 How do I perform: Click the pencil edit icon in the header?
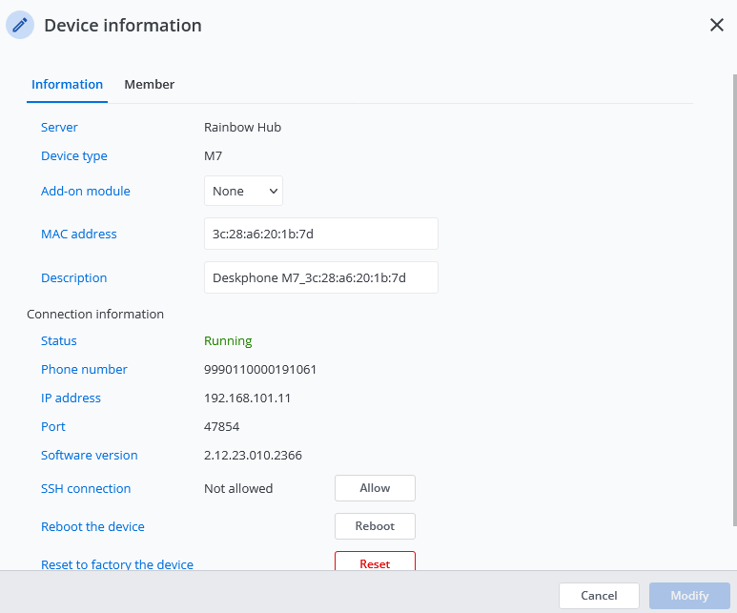[x=21, y=26]
